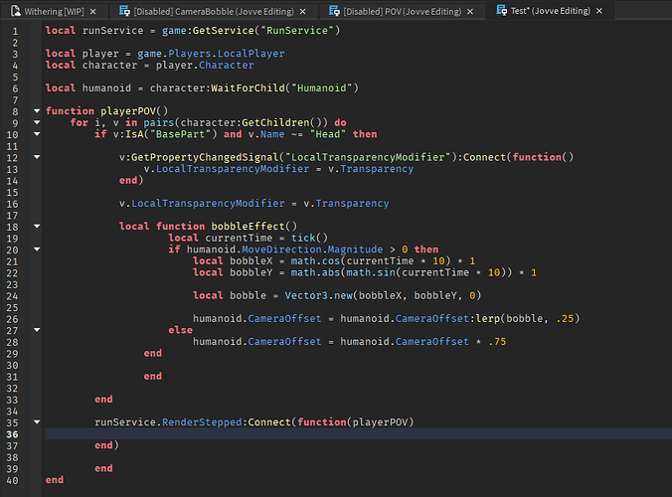The height and width of the screenshot is (497, 672).
Task: Click playerPOV in the function declaration line 8
Action: 128,111
